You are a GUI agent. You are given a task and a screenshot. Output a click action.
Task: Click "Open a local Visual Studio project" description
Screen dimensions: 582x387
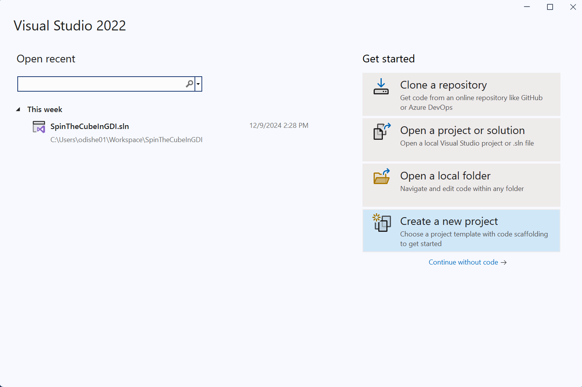467,143
